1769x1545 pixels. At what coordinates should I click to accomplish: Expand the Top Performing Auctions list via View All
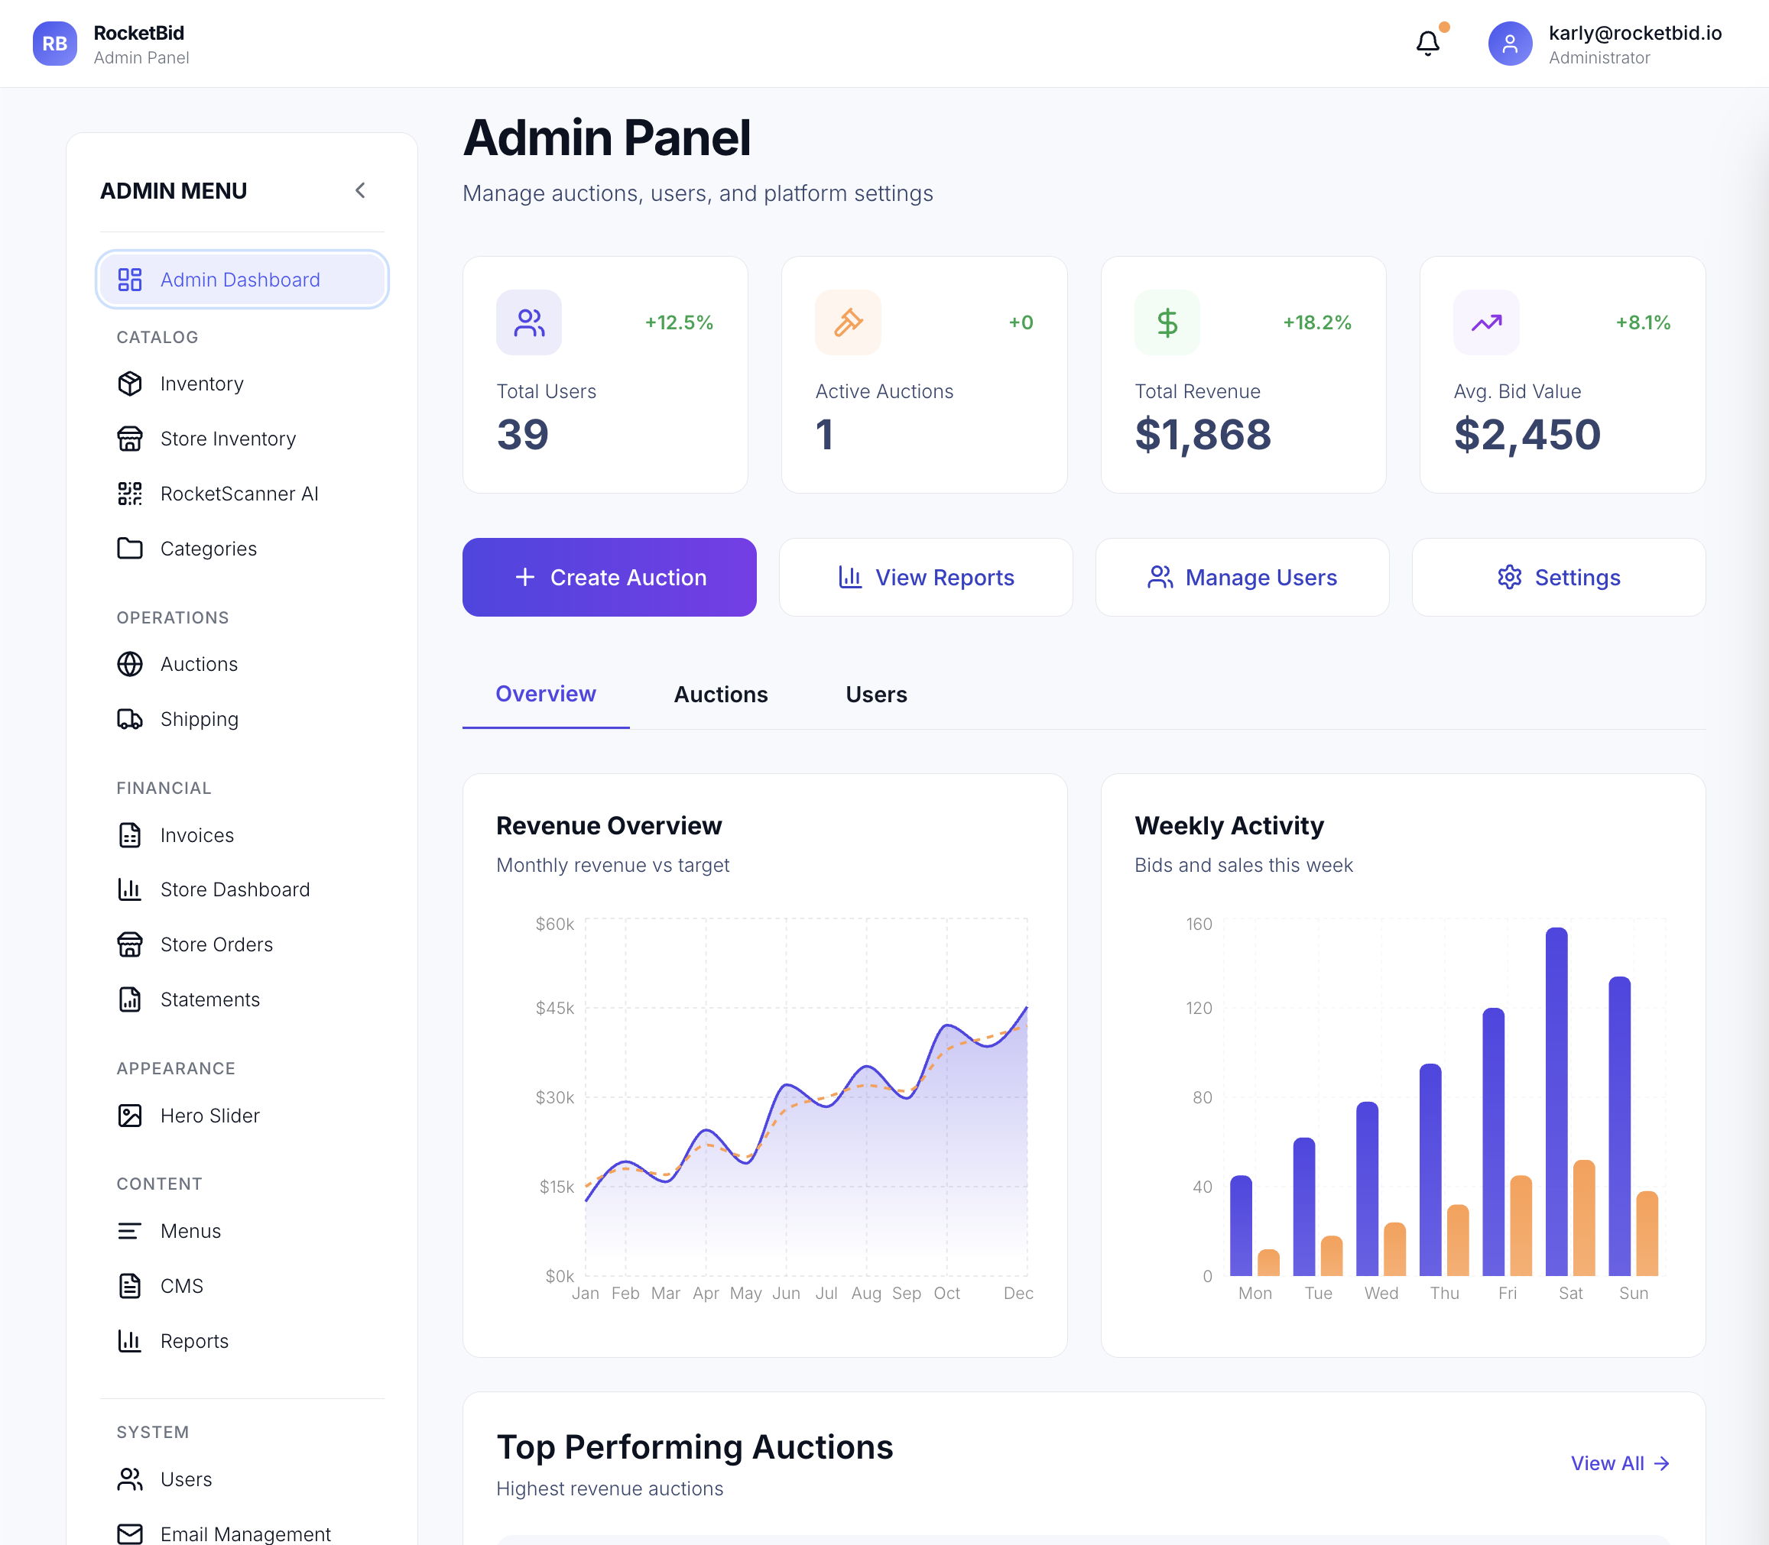pos(1620,1463)
